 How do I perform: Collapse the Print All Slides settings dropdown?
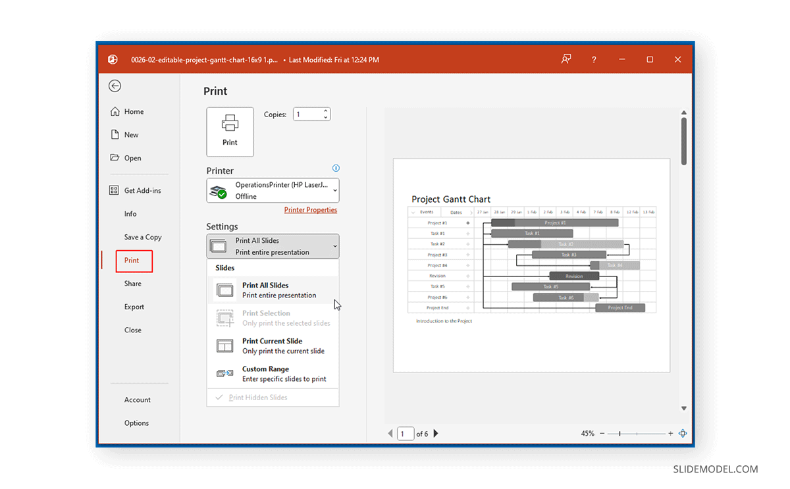pyautogui.click(x=273, y=246)
